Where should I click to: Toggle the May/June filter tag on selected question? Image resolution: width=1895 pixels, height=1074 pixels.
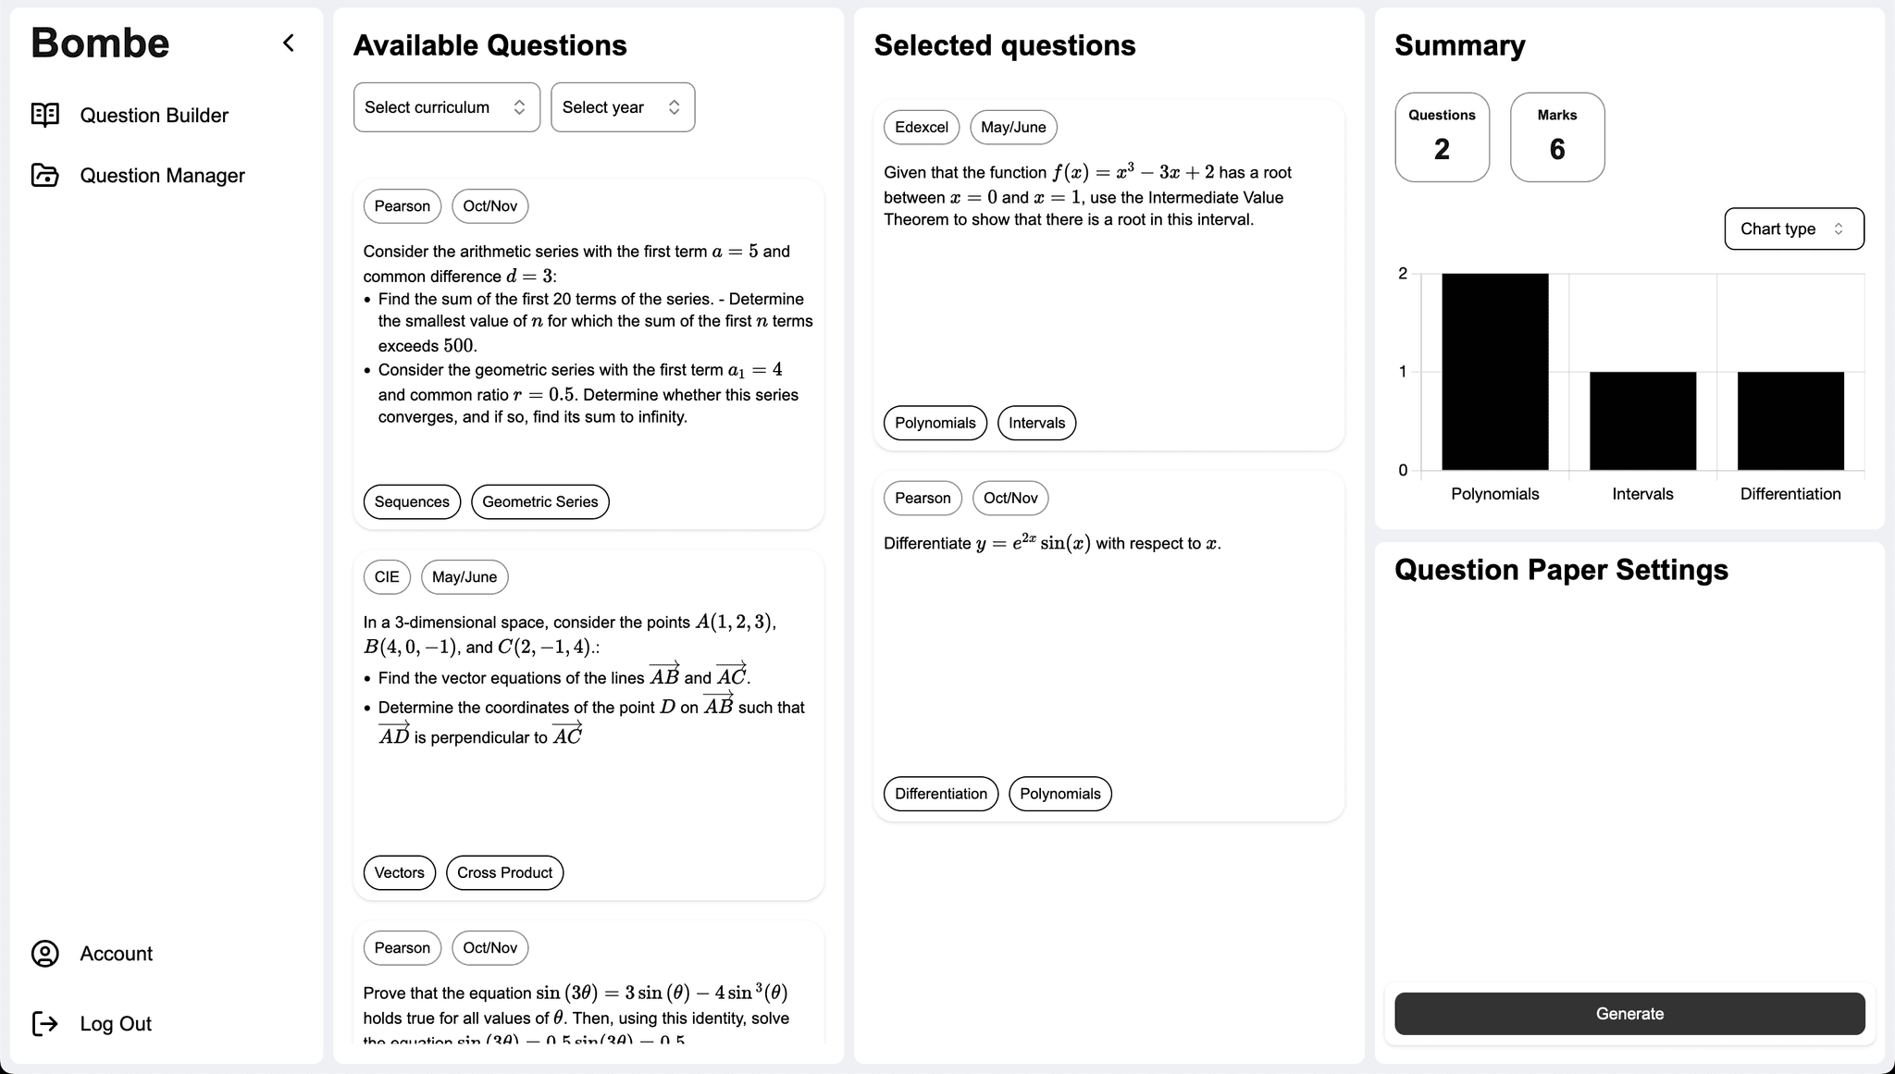click(1014, 127)
